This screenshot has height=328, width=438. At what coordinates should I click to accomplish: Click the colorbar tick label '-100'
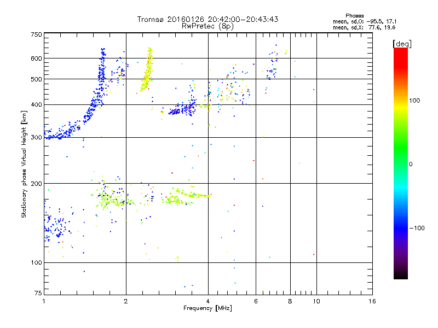(x=417, y=228)
